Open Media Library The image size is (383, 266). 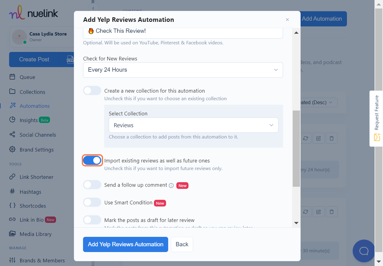(x=35, y=234)
